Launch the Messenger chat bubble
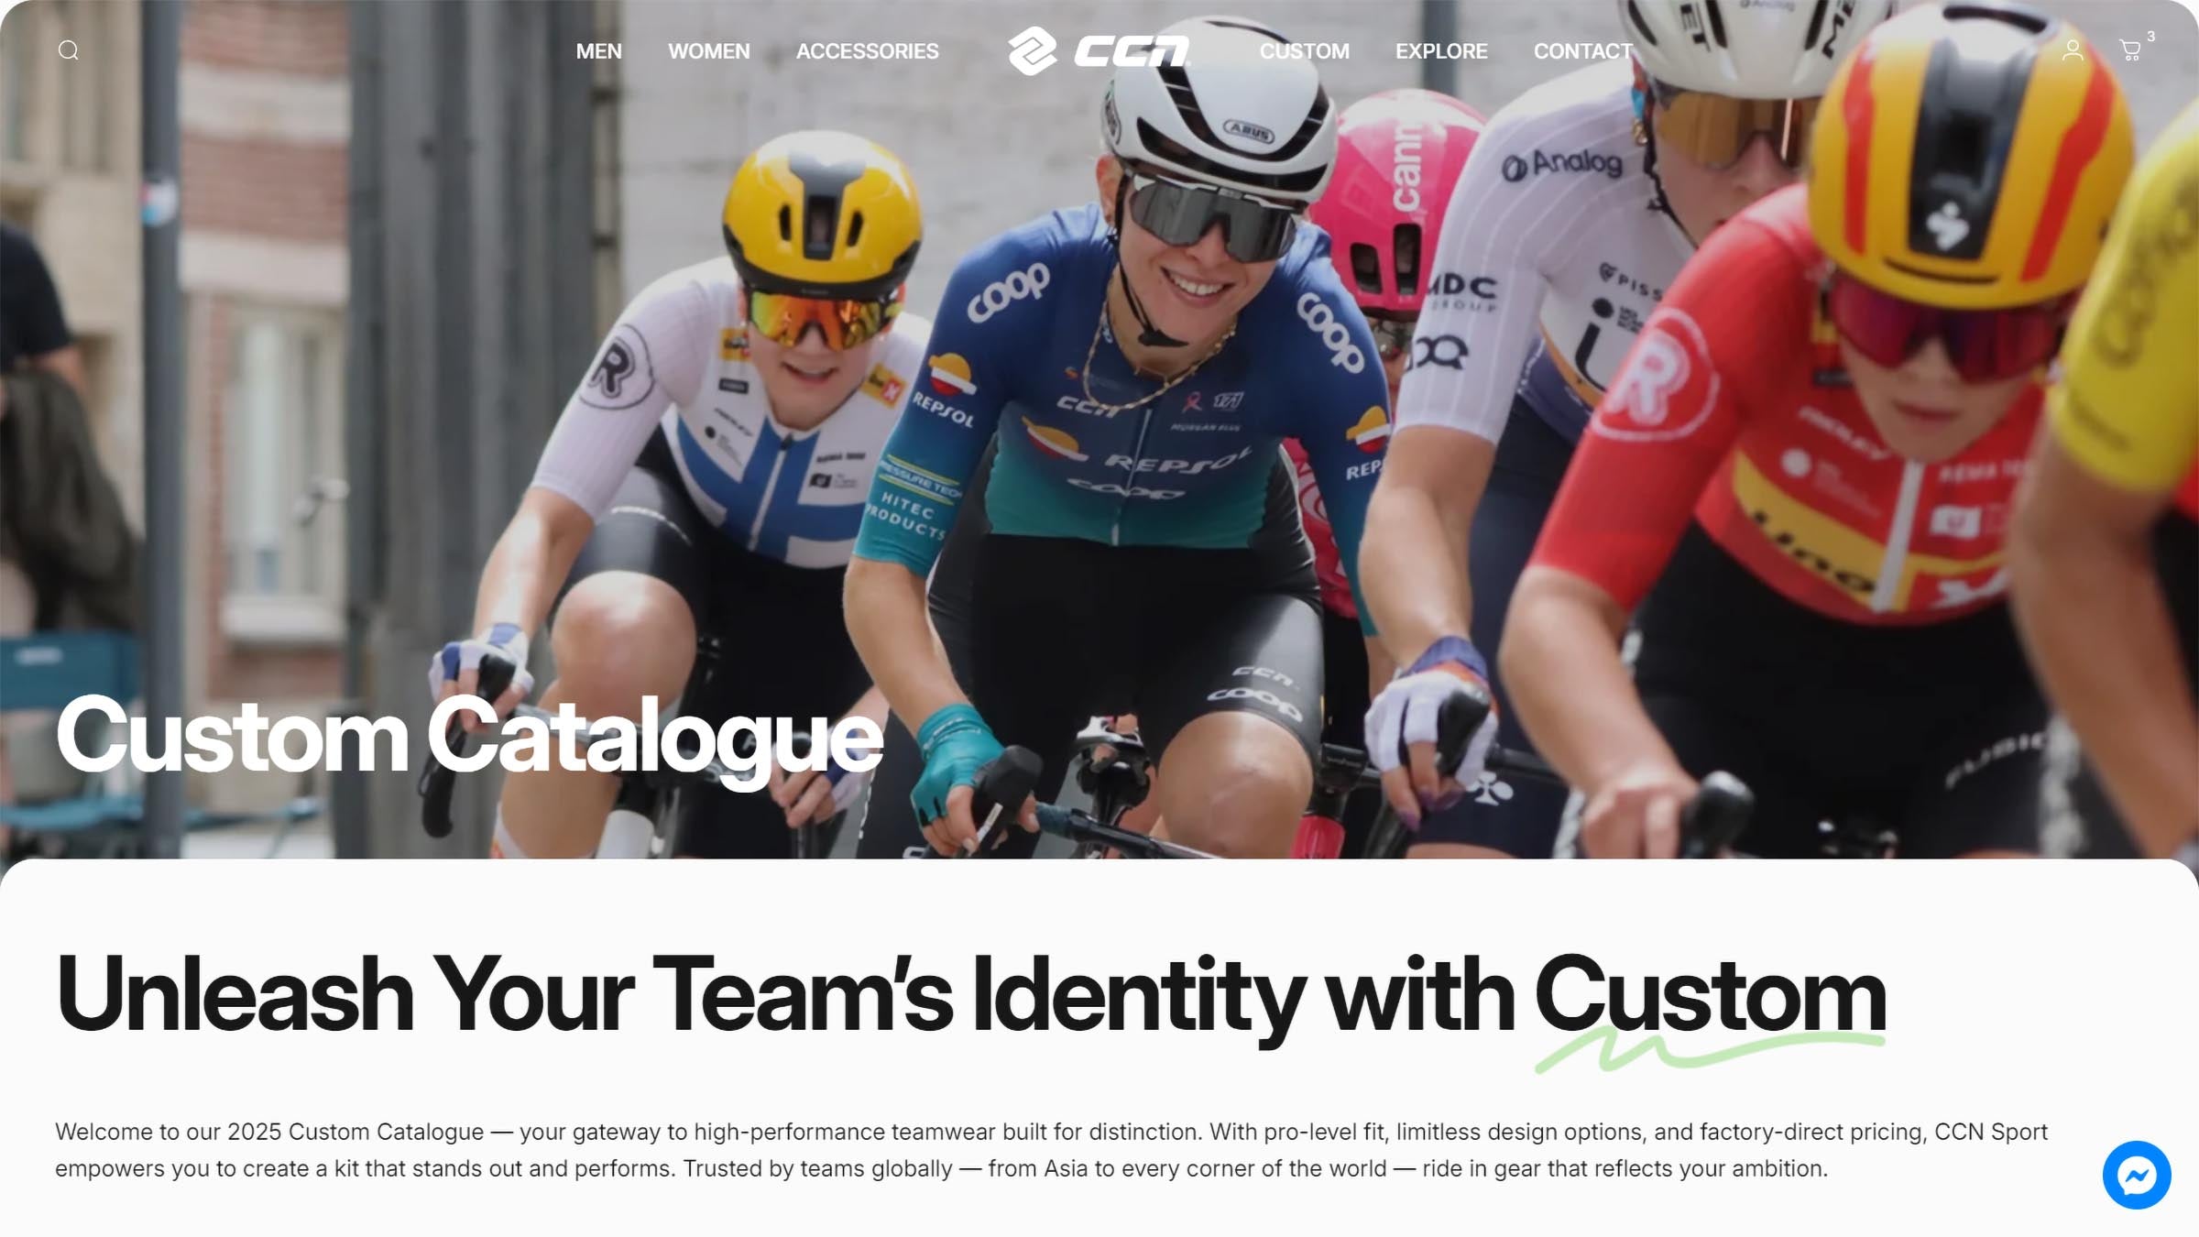Screen dimensions: 2199x1237 [x=2137, y=1175]
